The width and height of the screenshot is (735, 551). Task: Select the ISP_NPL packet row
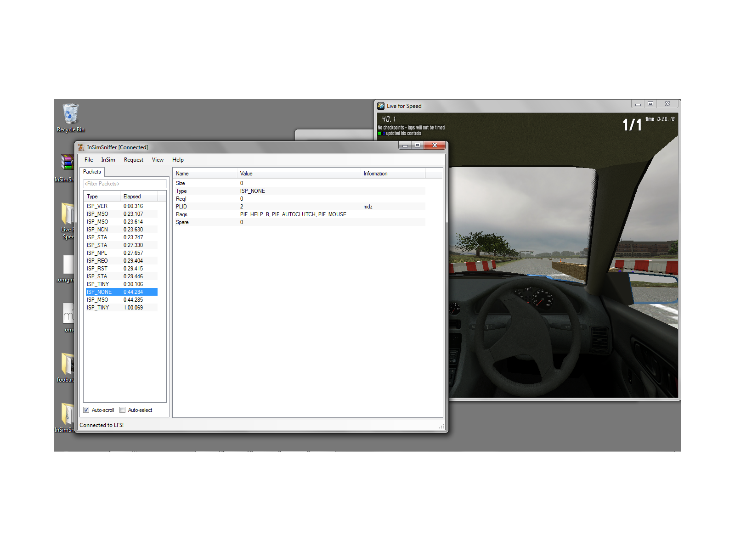click(121, 253)
